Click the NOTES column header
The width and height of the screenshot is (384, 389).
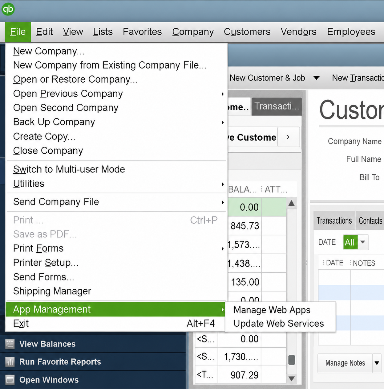(x=364, y=263)
